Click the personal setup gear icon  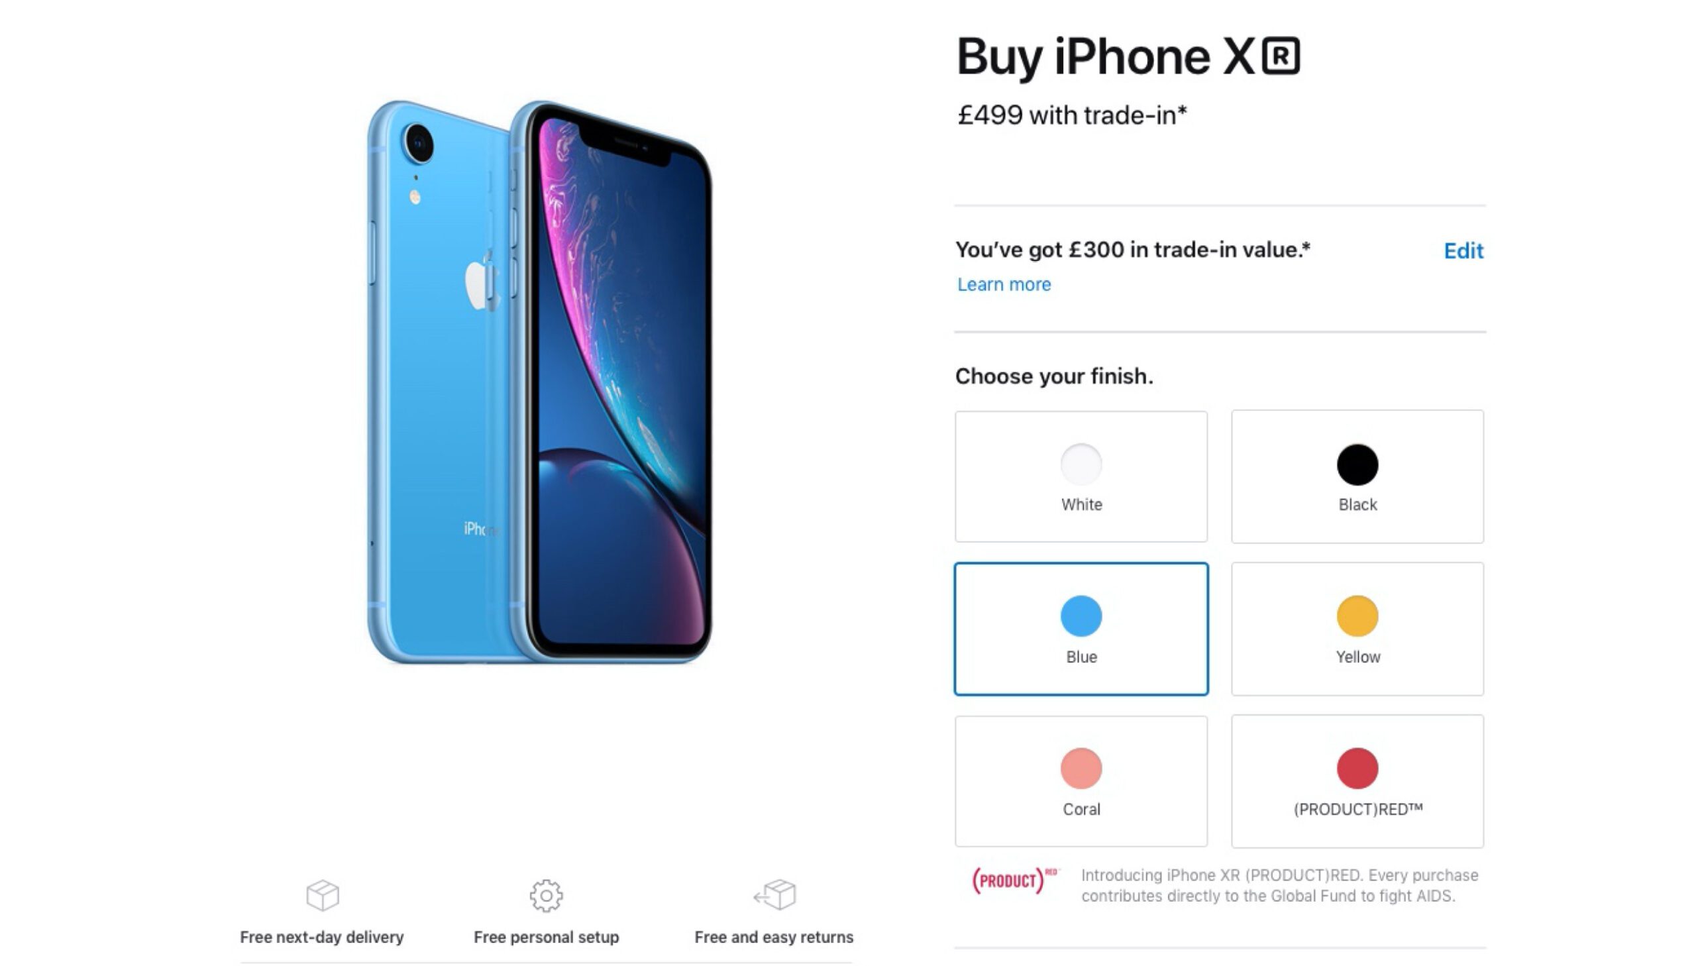click(x=546, y=896)
